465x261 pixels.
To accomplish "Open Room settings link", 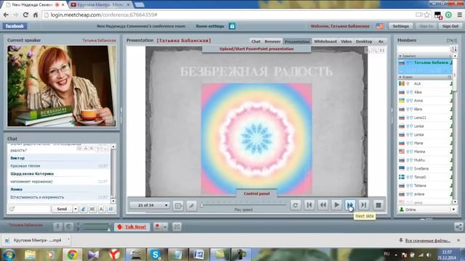I will (x=210, y=26).
